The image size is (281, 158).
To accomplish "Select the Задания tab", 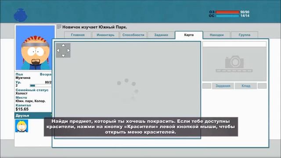I will pyautogui.click(x=161, y=35).
